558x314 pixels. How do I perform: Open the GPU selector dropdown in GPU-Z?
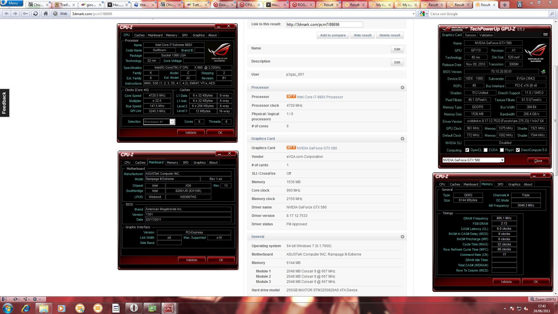point(502,160)
